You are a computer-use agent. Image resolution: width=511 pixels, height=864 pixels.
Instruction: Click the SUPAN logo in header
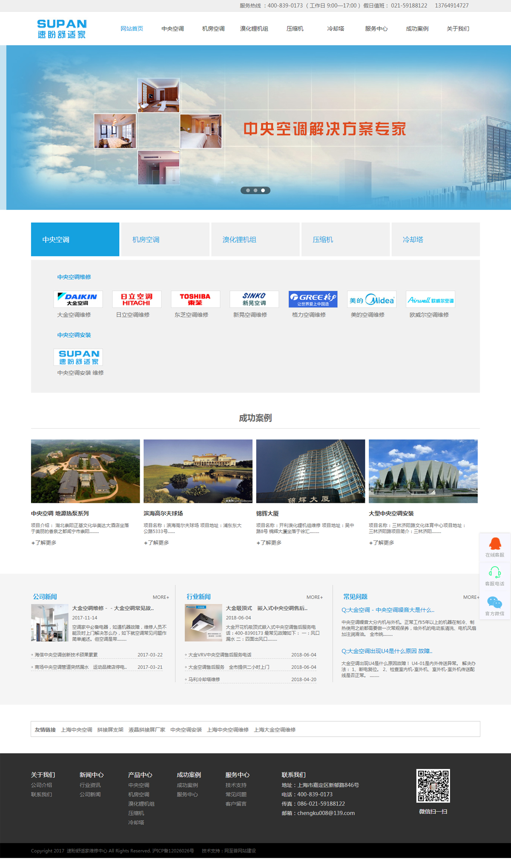click(62, 29)
